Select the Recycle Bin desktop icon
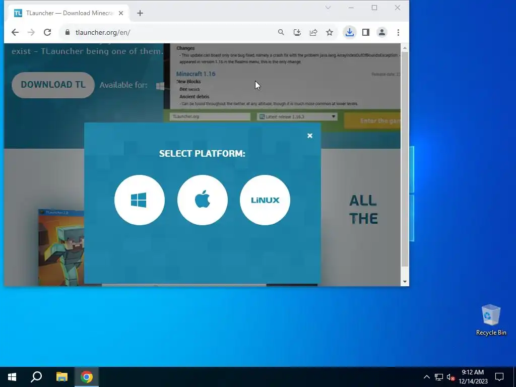The width and height of the screenshot is (516, 387). pos(491,320)
